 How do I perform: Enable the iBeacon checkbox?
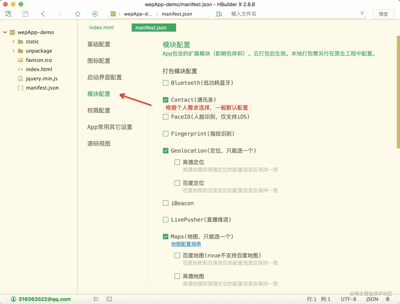click(x=166, y=203)
